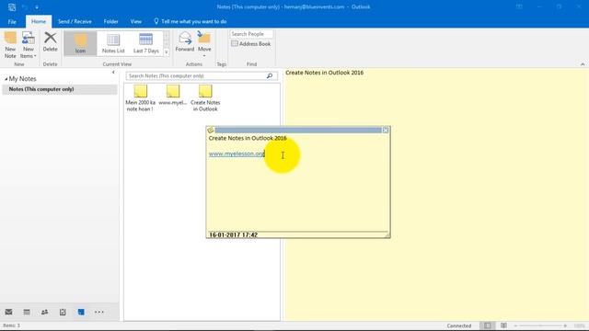Minimize the folder pane with the arrow
Screen dimensions: 589x331
coord(113,72)
